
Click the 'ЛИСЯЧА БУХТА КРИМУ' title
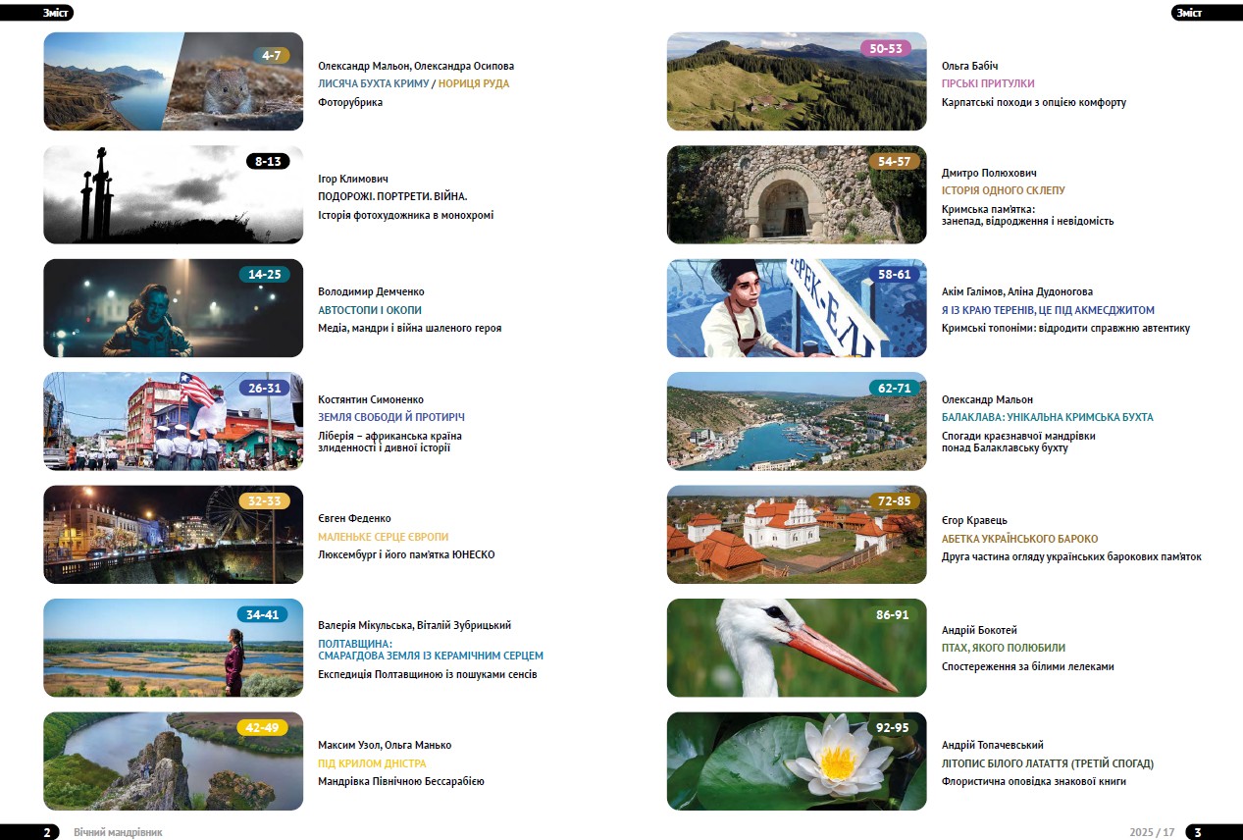tap(374, 84)
